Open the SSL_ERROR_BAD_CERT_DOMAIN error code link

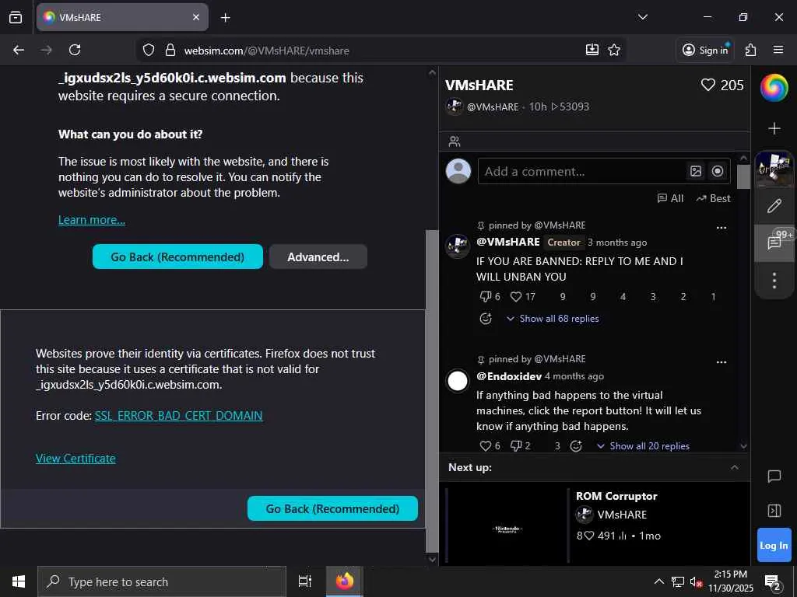(178, 415)
